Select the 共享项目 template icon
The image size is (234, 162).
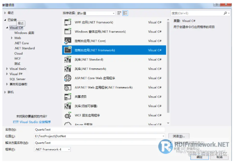[68, 97]
